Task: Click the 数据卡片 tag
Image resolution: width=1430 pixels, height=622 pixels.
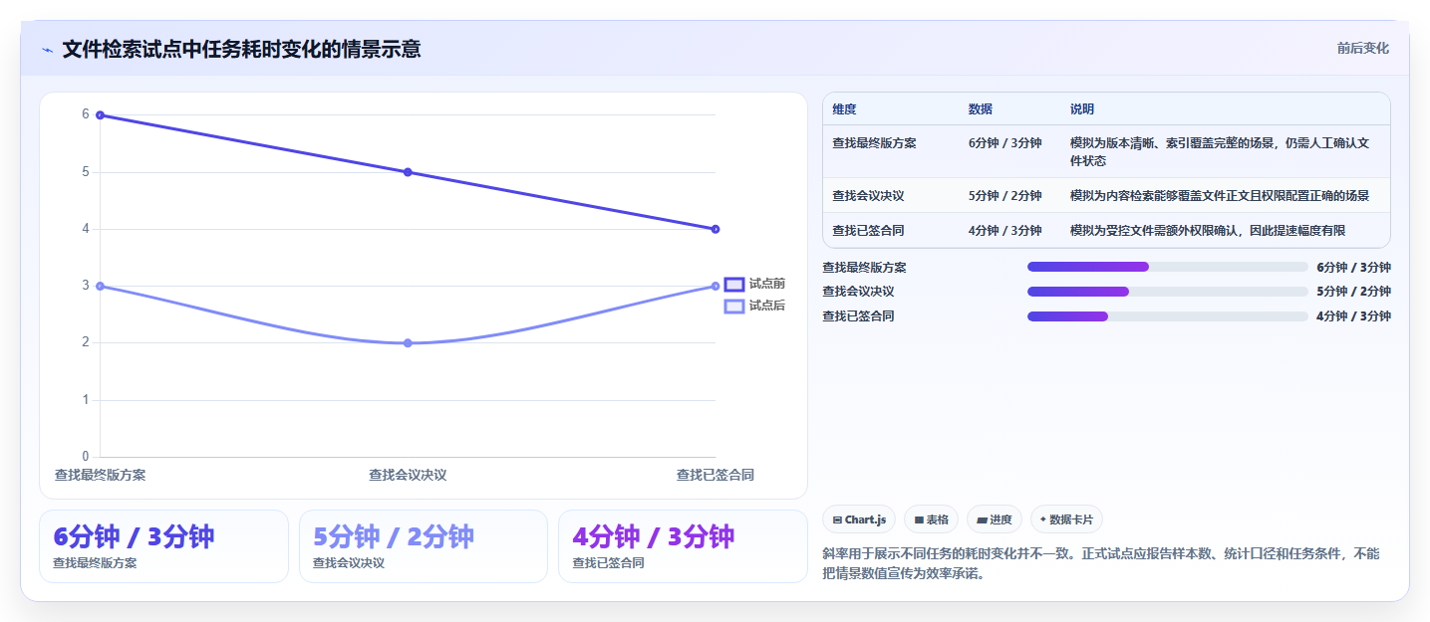Action: 1066,519
